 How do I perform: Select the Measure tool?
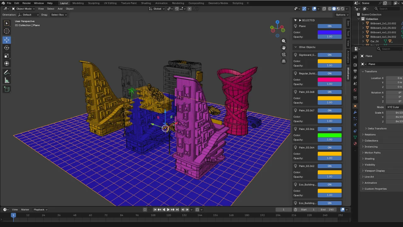point(7,80)
